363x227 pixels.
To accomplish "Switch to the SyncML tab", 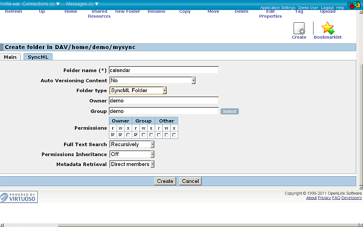I will (x=38, y=57).
